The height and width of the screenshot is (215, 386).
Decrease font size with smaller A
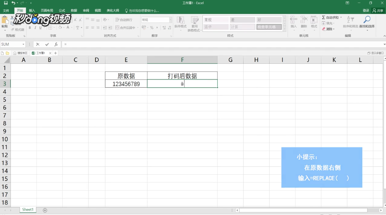80,20
